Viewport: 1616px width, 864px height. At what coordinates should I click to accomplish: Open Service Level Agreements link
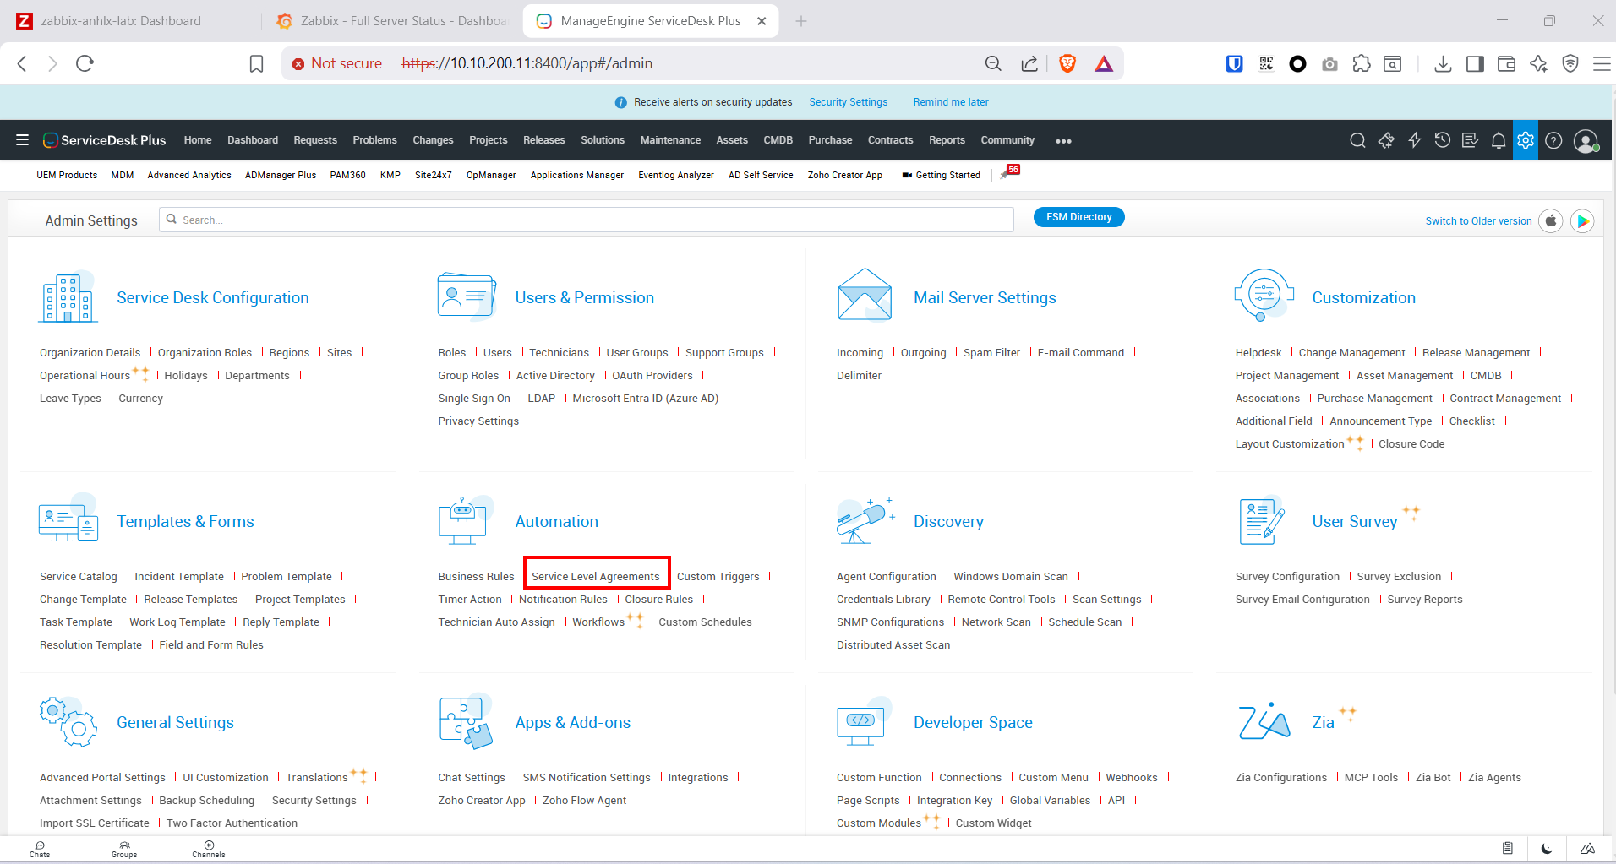pos(596,576)
